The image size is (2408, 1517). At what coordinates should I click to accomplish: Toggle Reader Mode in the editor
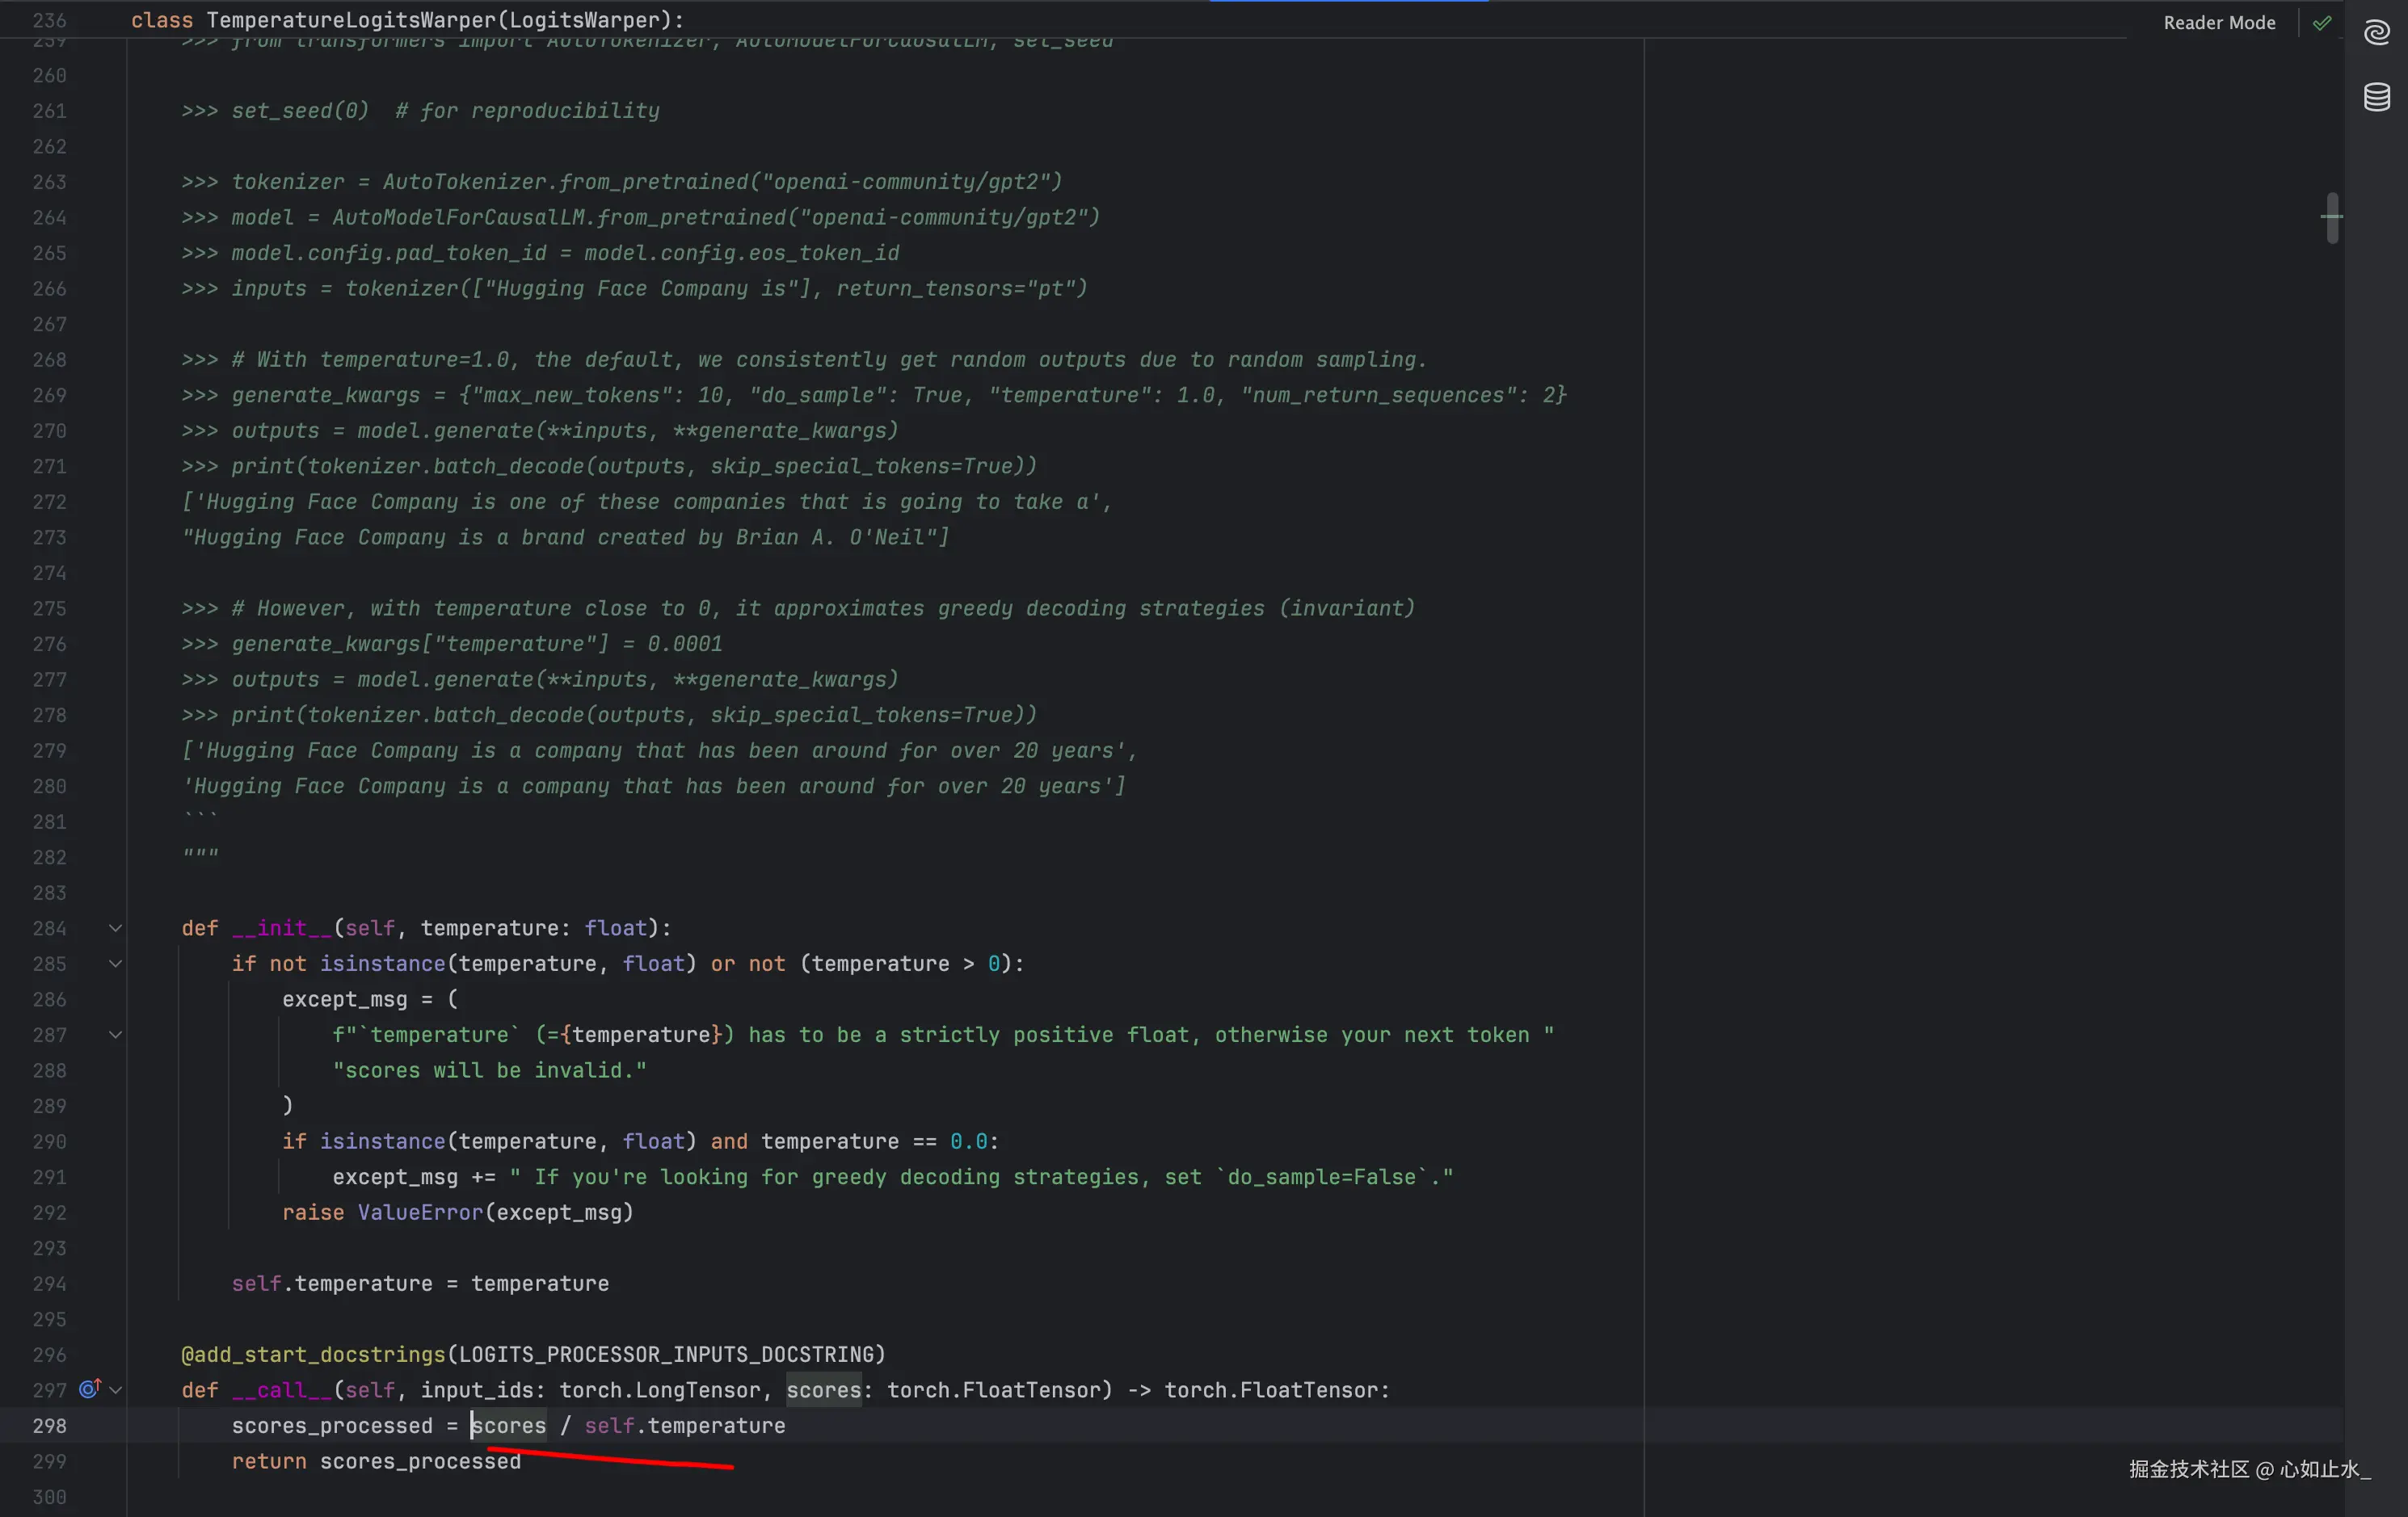point(2218,23)
